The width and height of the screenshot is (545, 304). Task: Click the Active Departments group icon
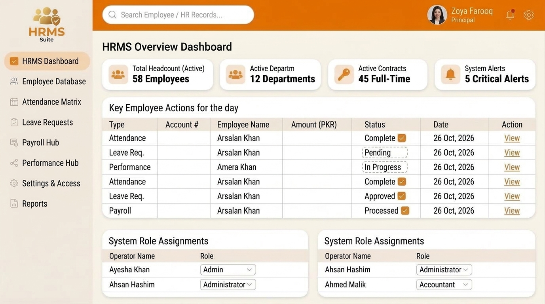[235, 74]
